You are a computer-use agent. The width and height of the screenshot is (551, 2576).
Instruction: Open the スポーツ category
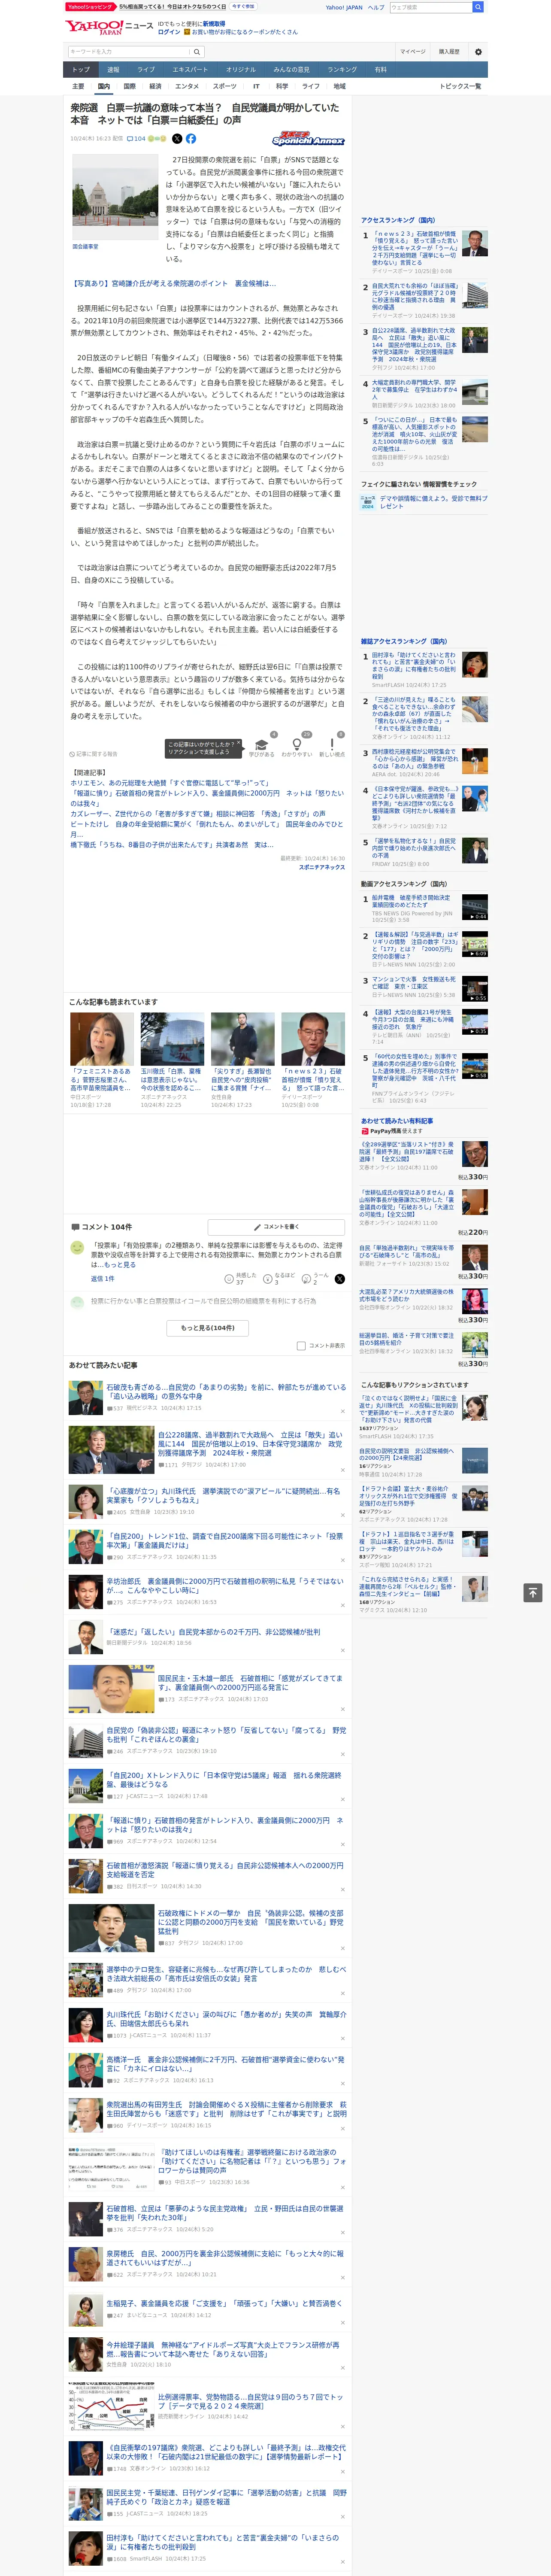point(225,86)
